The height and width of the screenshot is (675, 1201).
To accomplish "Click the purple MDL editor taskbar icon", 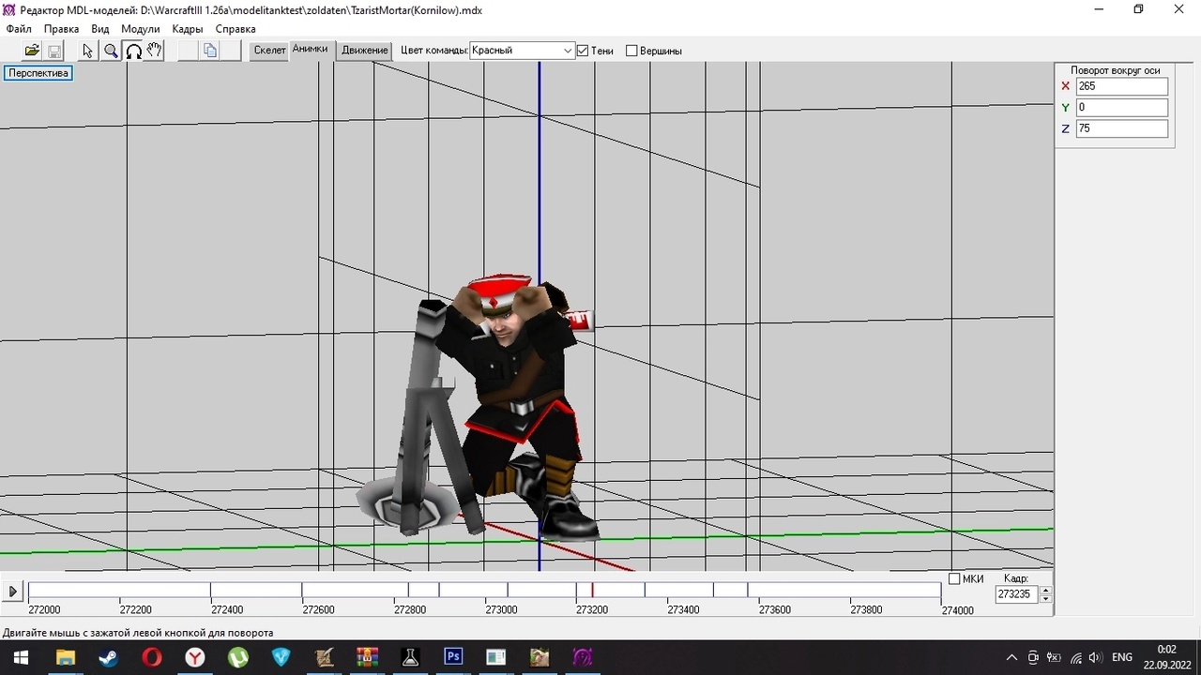I will 583,657.
